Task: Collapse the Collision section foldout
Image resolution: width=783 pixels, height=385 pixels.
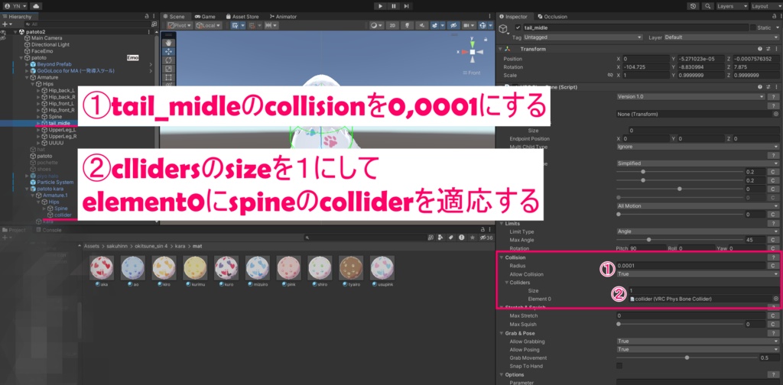Action: pyautogui.click(x=501, y=257)
